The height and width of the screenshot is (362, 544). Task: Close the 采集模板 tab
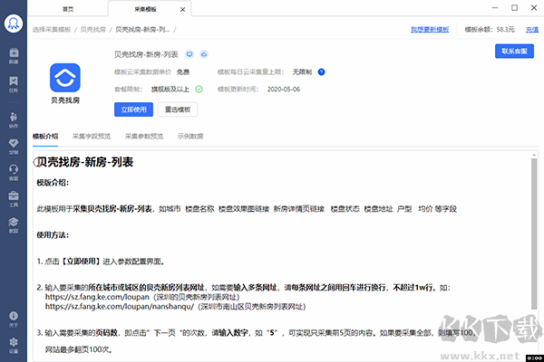(x=183, y=10)
